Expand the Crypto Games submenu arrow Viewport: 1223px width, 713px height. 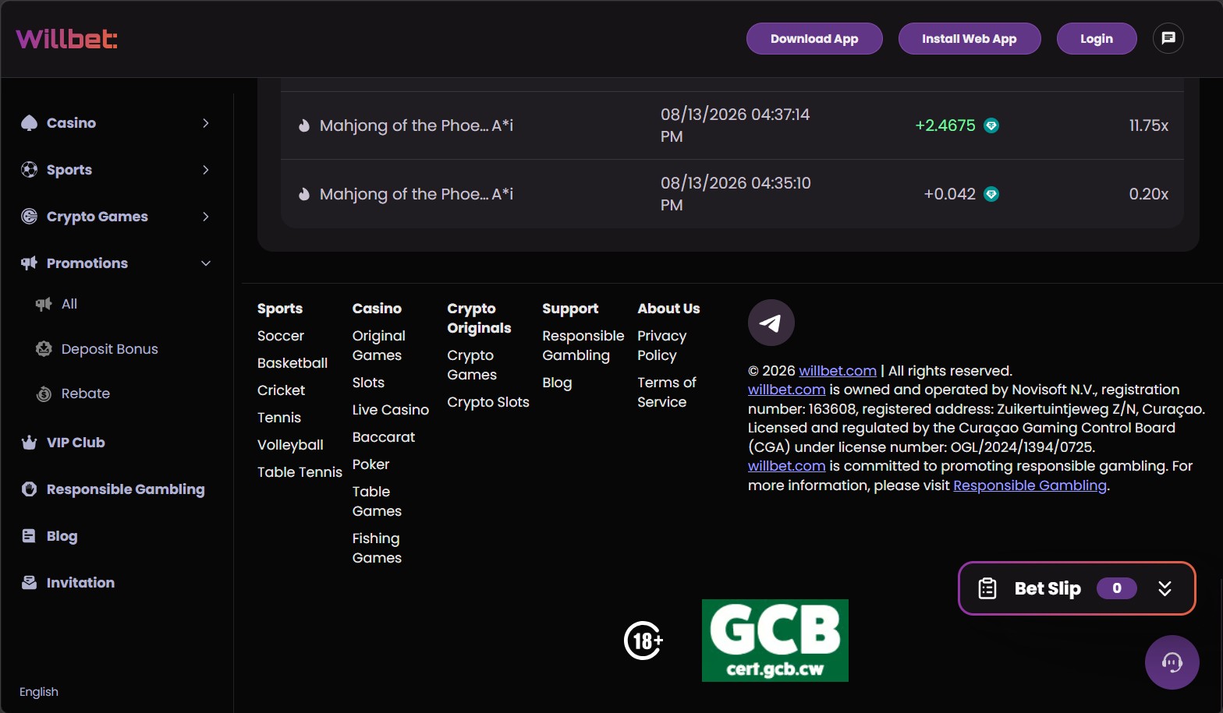(206, 217)
